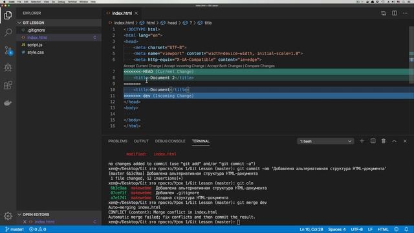Open index.html in the explorer tree
The height and width of the screenshot is (233, 414).
(x=59, y=38)
